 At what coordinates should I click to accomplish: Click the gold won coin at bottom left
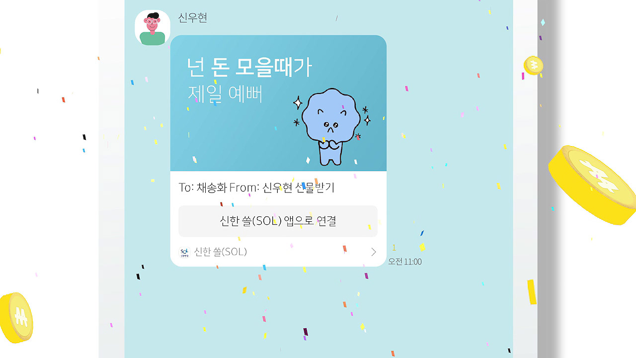[16, 317]
